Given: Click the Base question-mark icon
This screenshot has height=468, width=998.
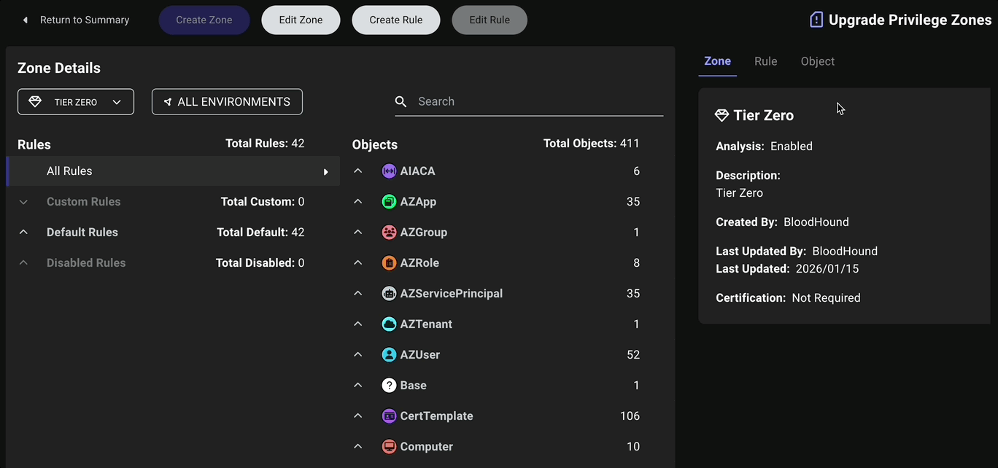Looking at the screenshot, I should tap(389, 386).
